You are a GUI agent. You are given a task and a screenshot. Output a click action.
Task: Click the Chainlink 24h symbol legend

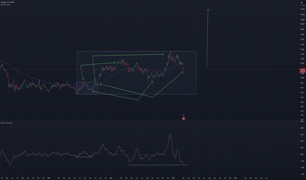pos(8,2)
